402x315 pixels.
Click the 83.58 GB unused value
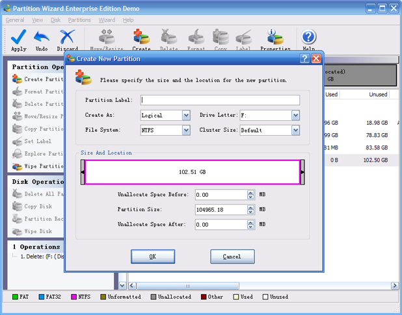click(x=377, y=147)
